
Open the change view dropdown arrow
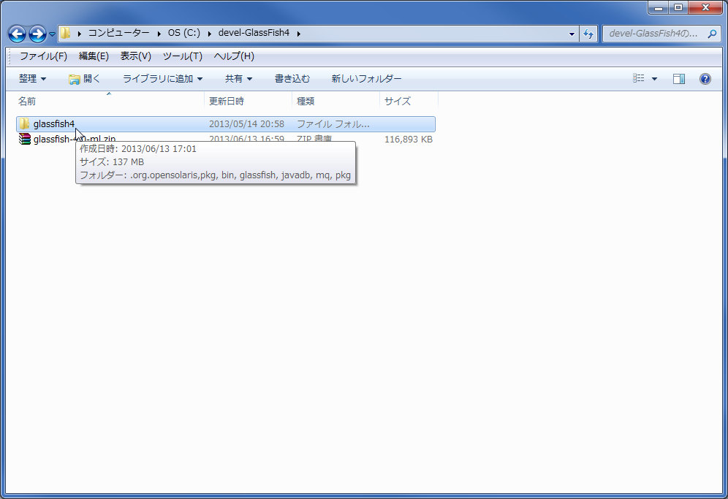point(653,78)
